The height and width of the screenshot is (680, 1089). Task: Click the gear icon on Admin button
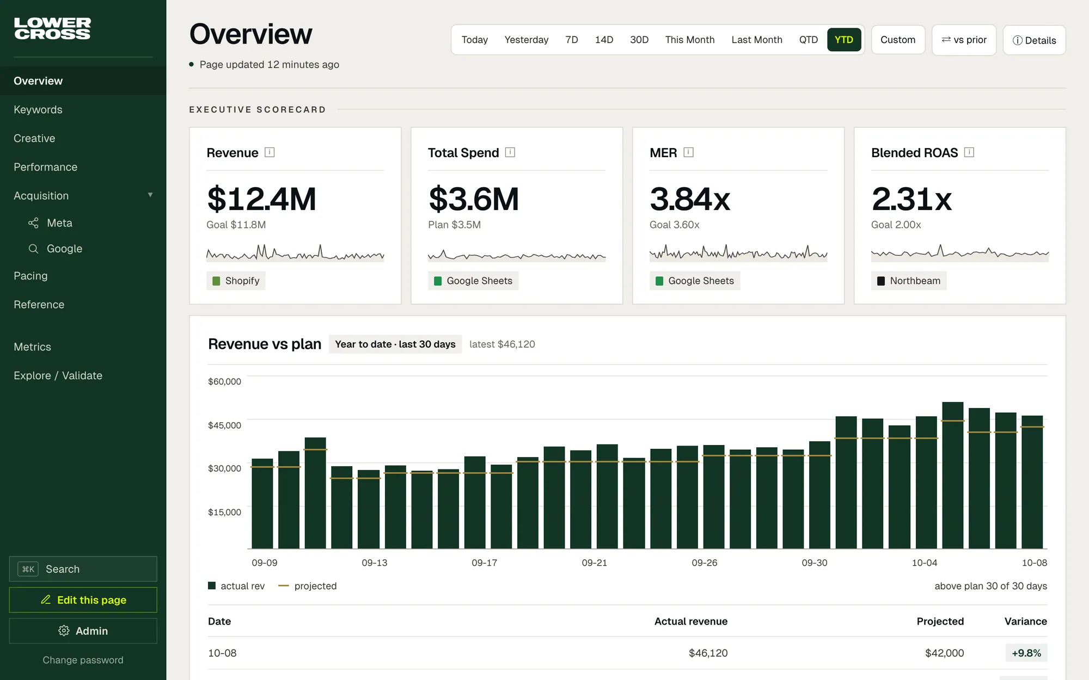[x=64, y=630]
